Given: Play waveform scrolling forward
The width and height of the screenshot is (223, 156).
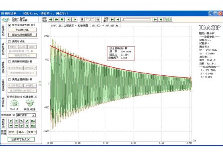Looking at the screenshot, I should tap(56, 19).
